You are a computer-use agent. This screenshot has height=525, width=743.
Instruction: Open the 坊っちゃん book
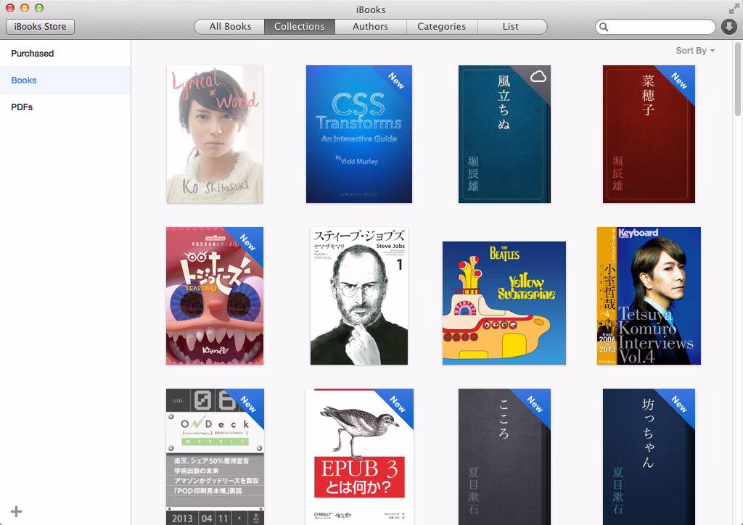[x=649, y=457]
